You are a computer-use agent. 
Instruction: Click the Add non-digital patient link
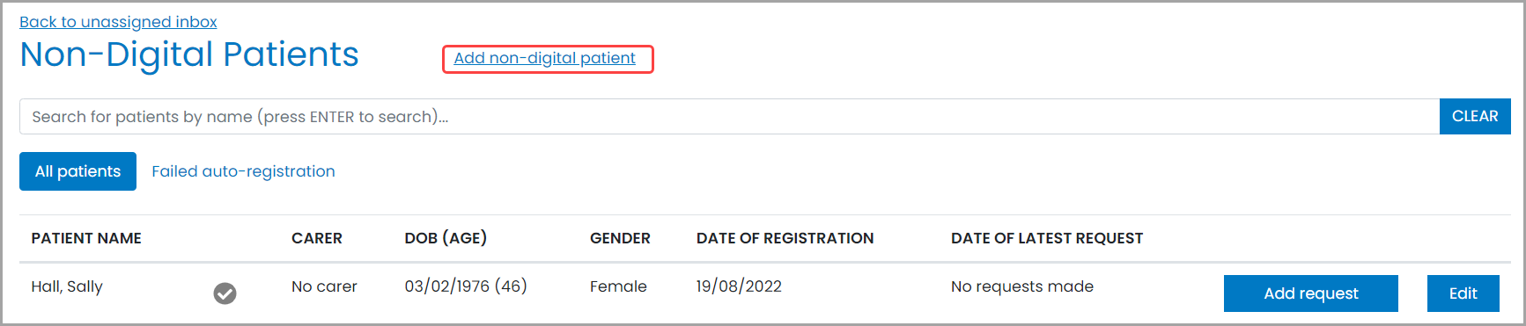pos(544,58)
